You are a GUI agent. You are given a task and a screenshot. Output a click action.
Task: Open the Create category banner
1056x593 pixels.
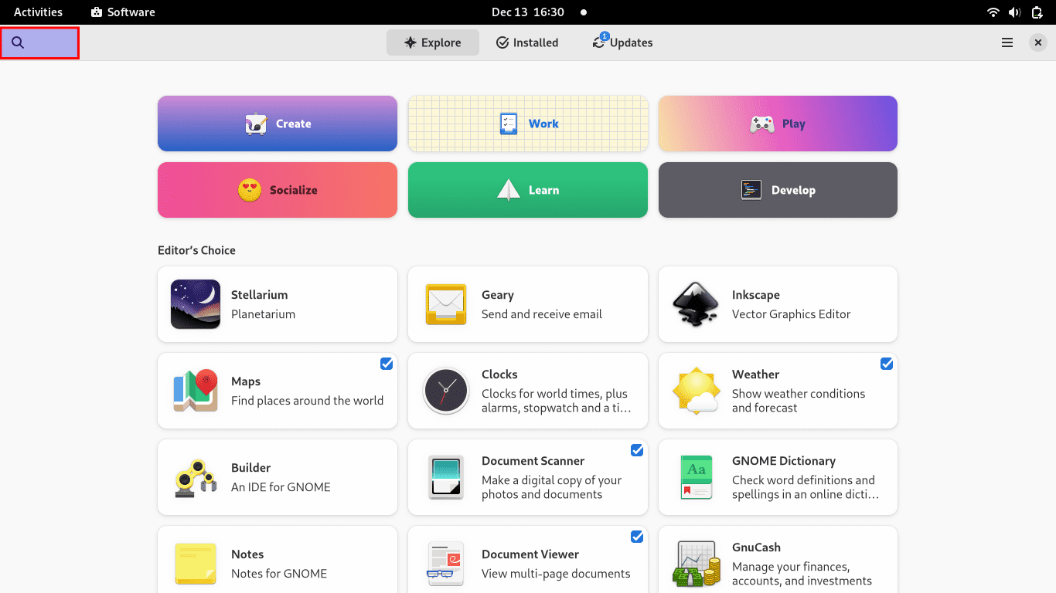click(x=278, y=124)
